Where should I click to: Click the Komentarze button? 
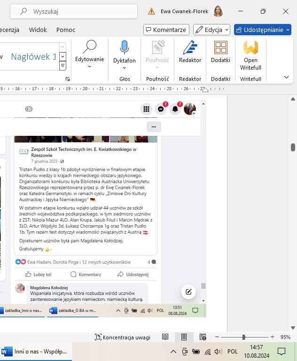point(166,30)
